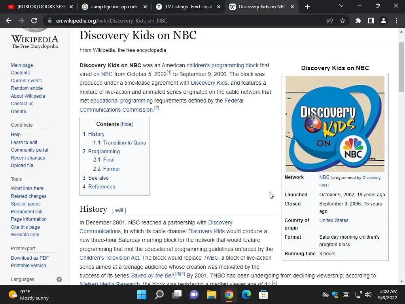The image size is (405, 304).
Task: Open the Chrome profile avatar icon
Action: click(384, 21)
